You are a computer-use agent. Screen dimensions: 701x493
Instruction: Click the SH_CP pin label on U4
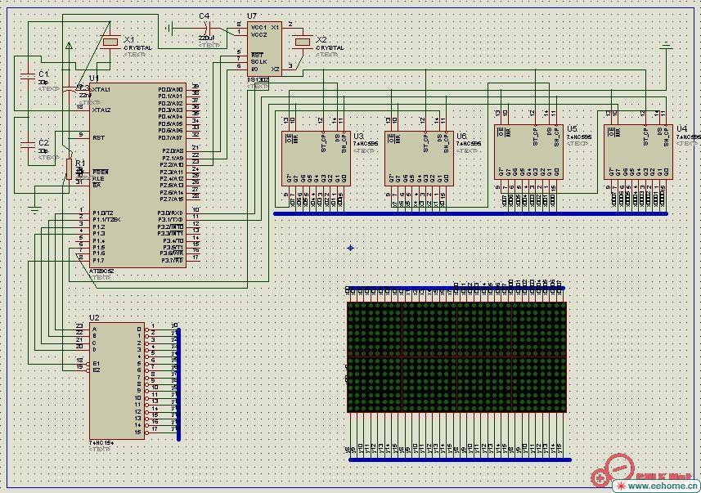[x=666, y=137]
